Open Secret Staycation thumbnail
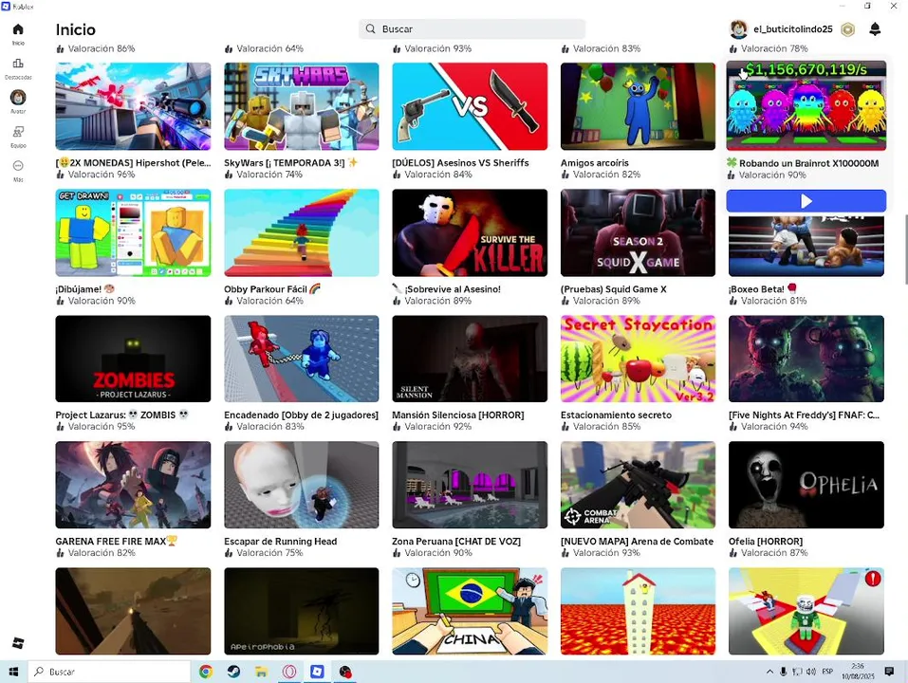The height and width of the screenshot is (683, 908). click(x=638, y=359)
